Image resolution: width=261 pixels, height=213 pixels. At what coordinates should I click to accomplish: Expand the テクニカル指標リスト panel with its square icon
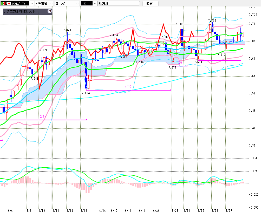[x=50, y=11]
